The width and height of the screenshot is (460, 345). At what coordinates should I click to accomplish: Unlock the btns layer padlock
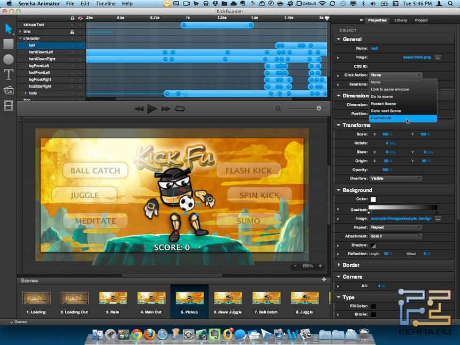72,32
